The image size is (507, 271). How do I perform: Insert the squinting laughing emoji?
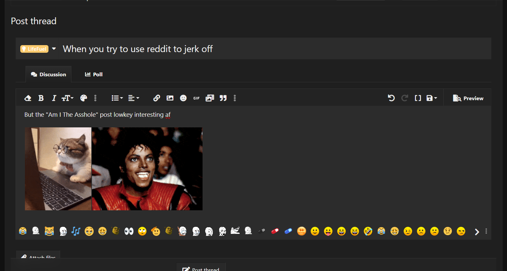[x=355, y=231]
